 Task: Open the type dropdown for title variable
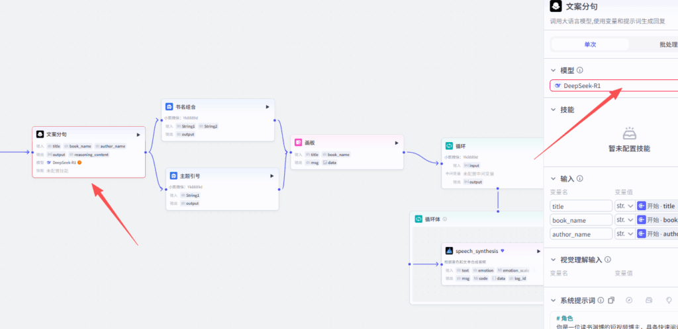(624, 206)
